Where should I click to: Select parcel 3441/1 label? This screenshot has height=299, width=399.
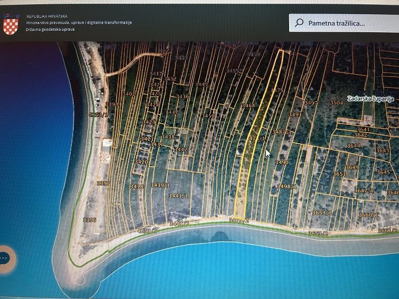click(179, 196)
